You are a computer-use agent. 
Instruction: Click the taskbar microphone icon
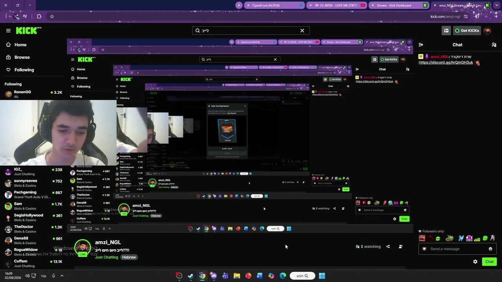pyautogui.click(x=53, y=276)
